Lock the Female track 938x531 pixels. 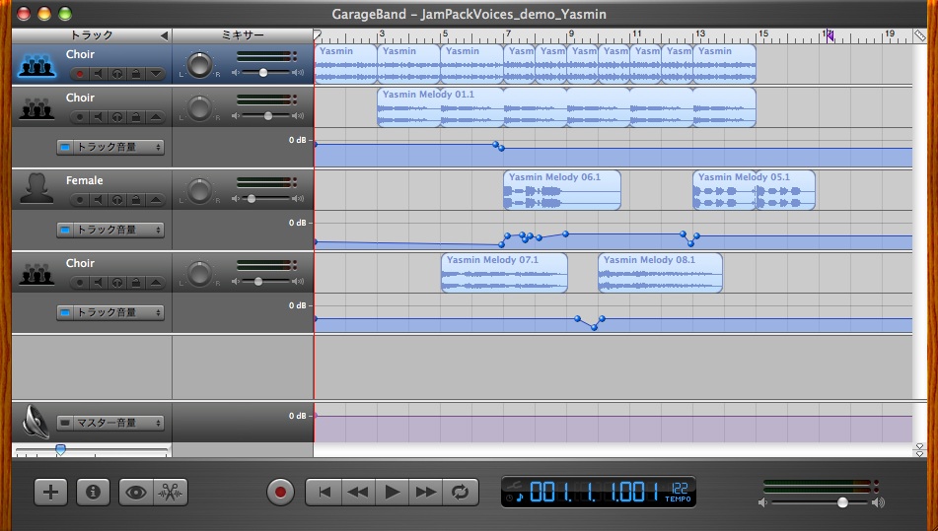point(136,200)
